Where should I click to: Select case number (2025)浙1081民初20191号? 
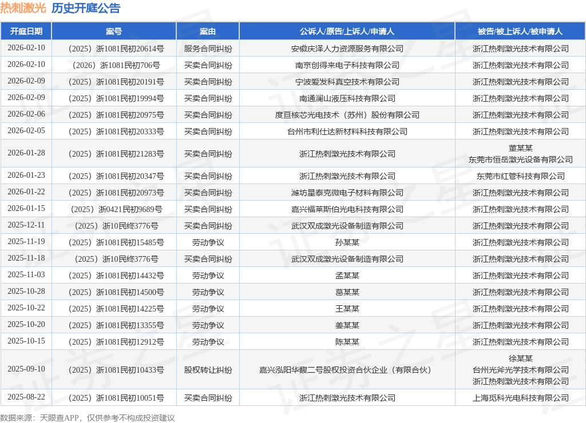click(x=116, y=82)
